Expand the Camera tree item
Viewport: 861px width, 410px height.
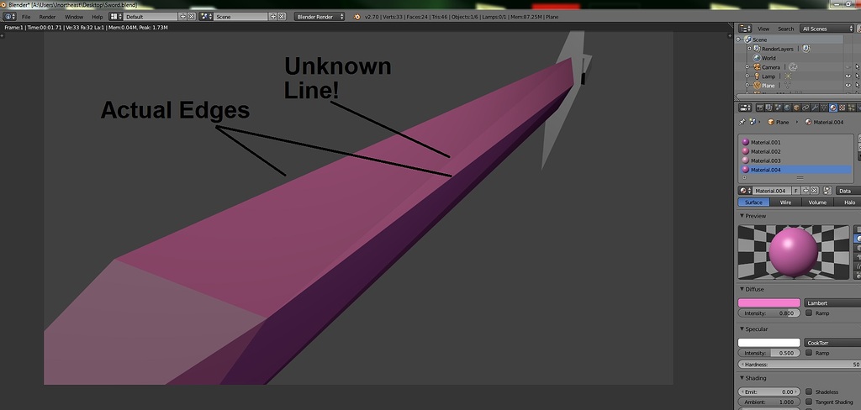point(747,67)
